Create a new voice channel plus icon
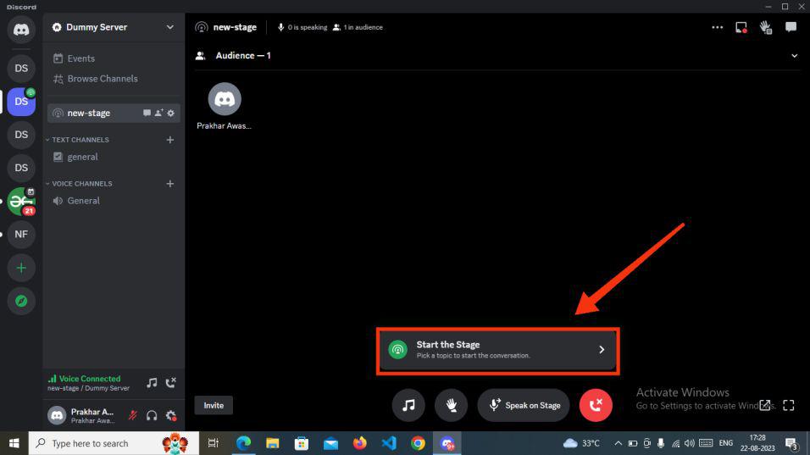The width and height of the screenshot is (810, 455). [170, 183]
